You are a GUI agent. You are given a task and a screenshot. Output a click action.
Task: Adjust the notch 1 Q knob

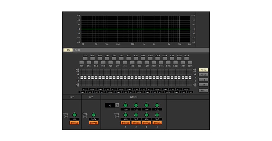pyautogui.click(x=125, y=105)
